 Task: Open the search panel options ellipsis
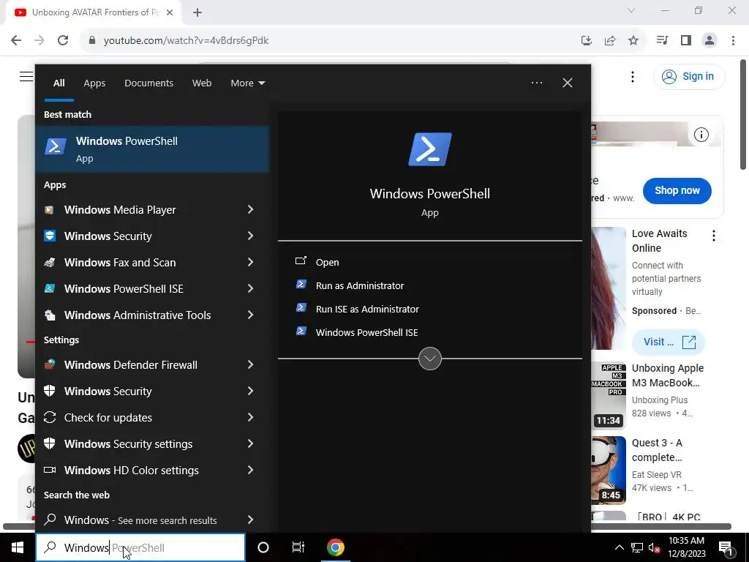coord(536,83)
